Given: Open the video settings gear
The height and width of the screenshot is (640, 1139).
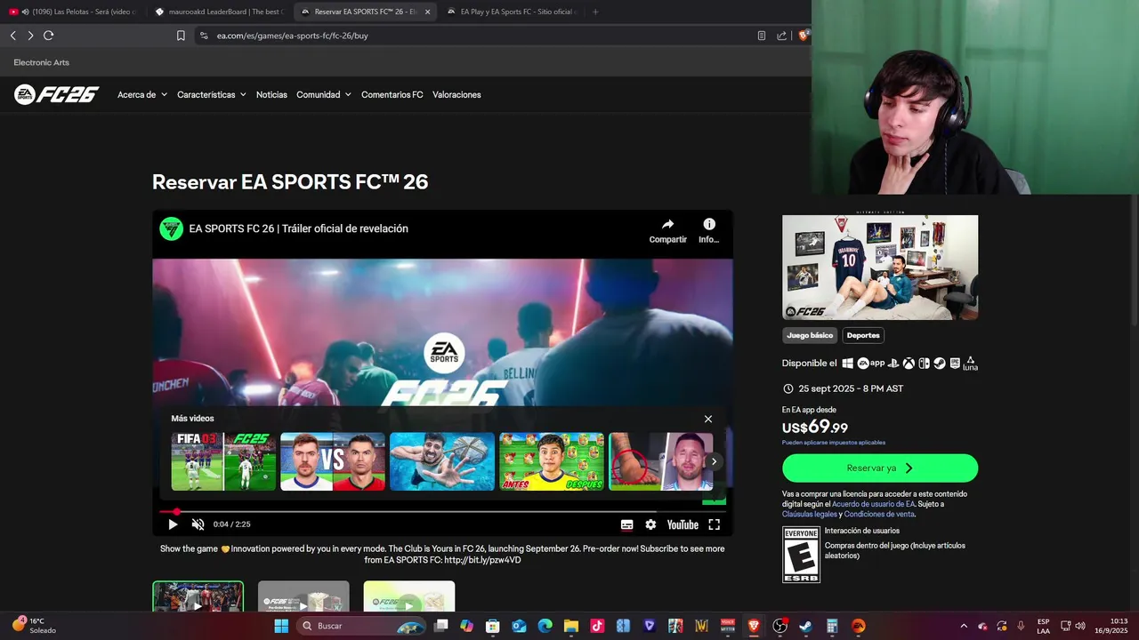Looking at the screenshot, I should [650, 524].
